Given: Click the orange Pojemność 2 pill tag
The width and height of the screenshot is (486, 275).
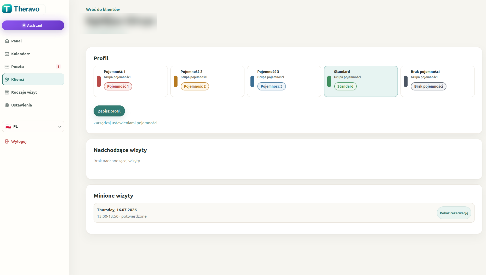Looking at the screenshot, I should (x=195, y=86).
